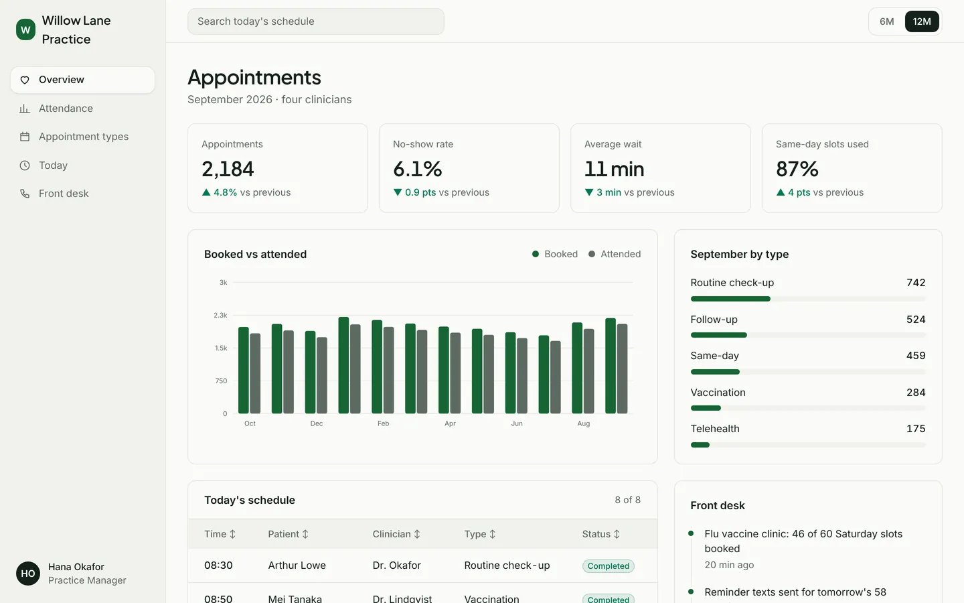Click the up arrow in Appointments card
Viewport: 964px width, 603px height.
pyautogui.click(x=206, y=192)
